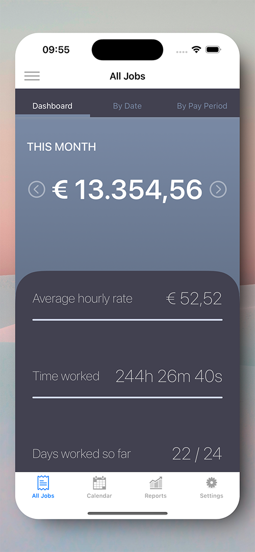Tap the battery status icon

pos(213,49)
